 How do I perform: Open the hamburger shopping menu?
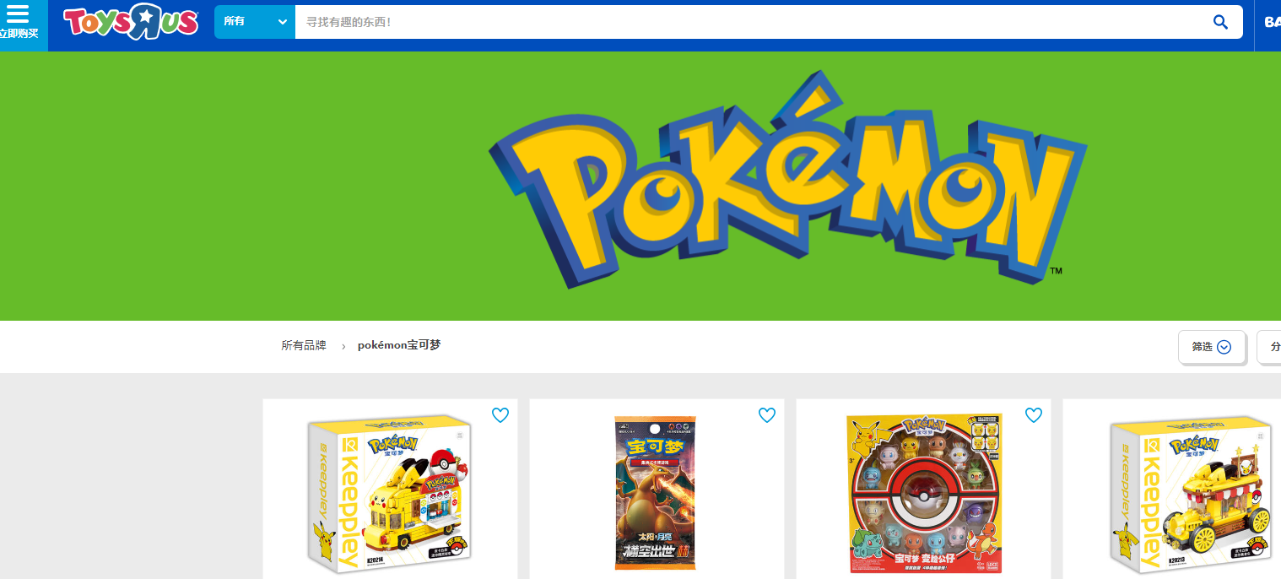(x=18, y=14)
